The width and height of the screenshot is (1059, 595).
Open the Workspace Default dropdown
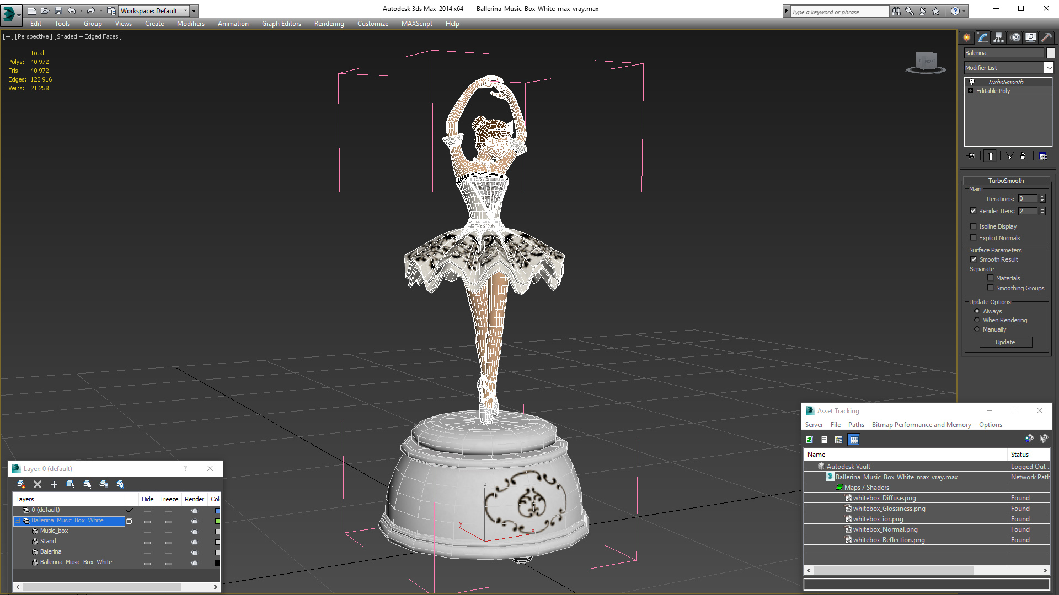[154, 10]
